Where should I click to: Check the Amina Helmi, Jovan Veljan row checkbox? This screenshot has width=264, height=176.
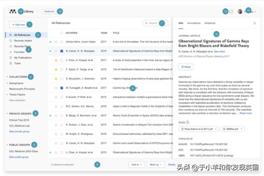pyautogui.click(x=62, y=42)
